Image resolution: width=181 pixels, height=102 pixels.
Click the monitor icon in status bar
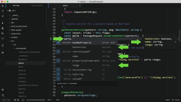pos(23,100)
